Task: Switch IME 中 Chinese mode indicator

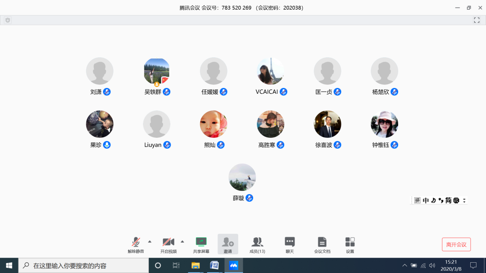Action: coord(426,200)
